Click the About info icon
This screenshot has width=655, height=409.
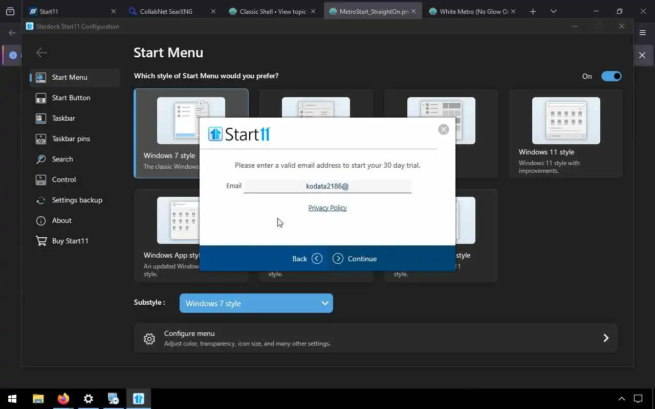(41, 220)
